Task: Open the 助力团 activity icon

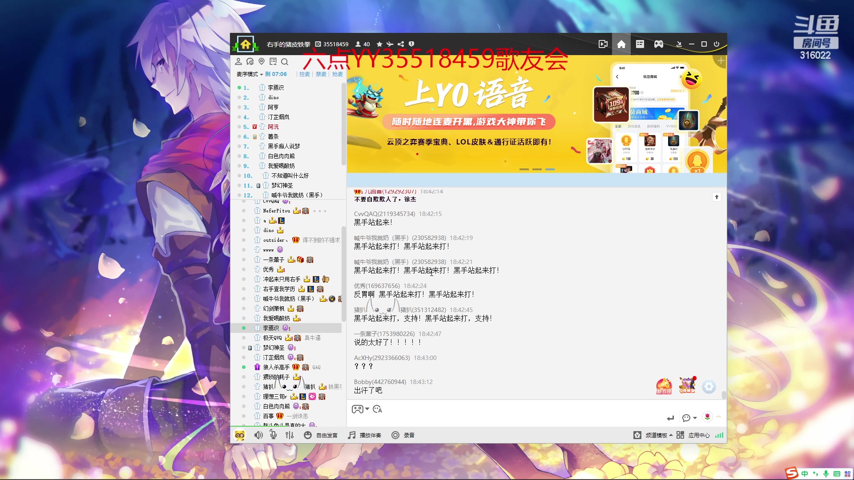Action: pyautogui.click(x=664, y=386)
